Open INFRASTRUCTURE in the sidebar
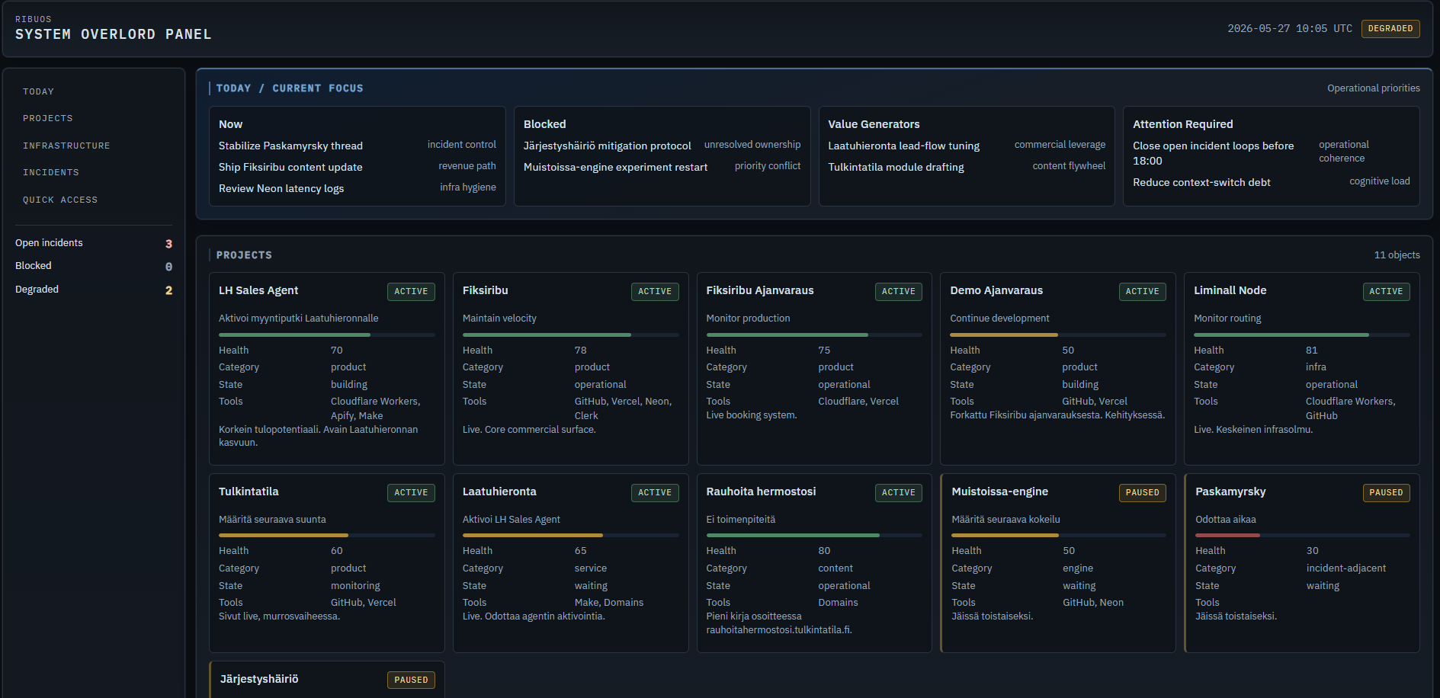 [66, 146]
